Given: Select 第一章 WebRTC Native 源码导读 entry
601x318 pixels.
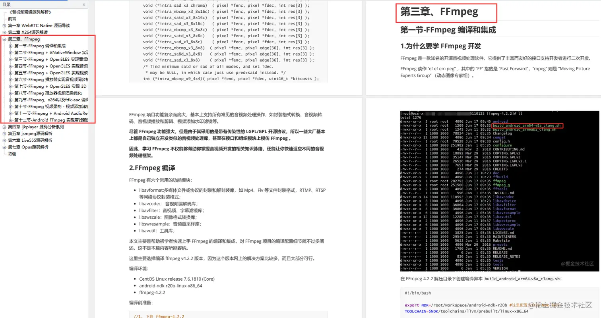Looking at the screenshot, I should tap(39, 25).
